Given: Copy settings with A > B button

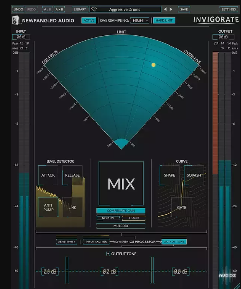Looking at the screenshot, I should pos(59,9).
